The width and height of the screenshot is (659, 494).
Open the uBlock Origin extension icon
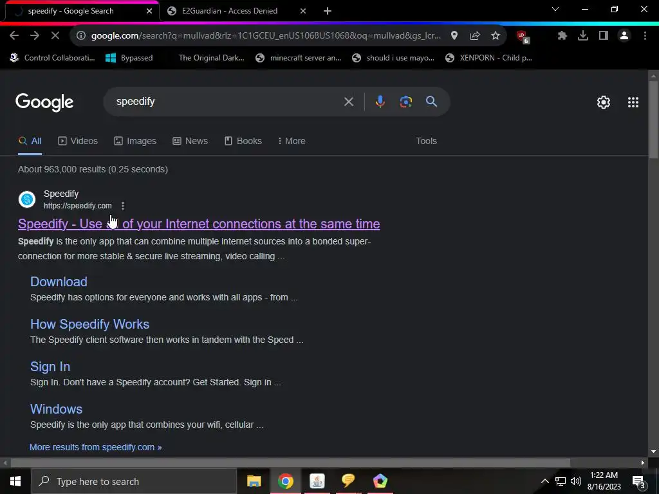coord(523,37)
